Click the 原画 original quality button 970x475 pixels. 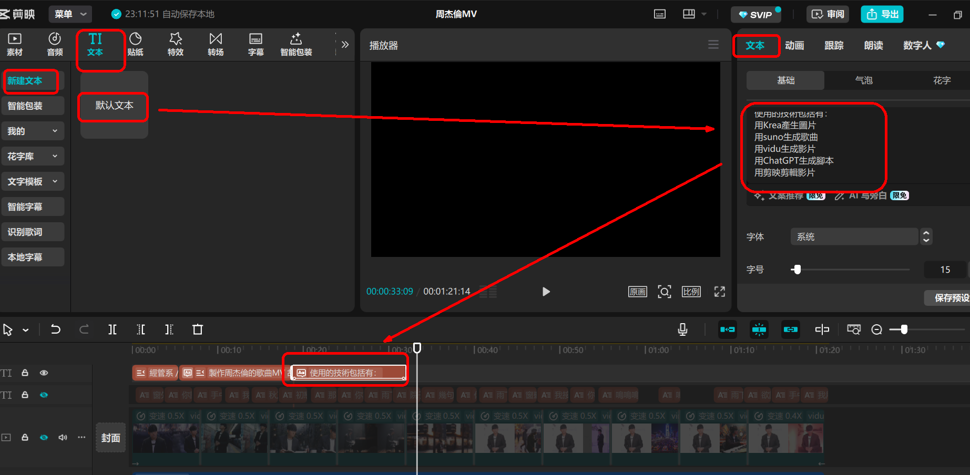click(x=638, y=292)
